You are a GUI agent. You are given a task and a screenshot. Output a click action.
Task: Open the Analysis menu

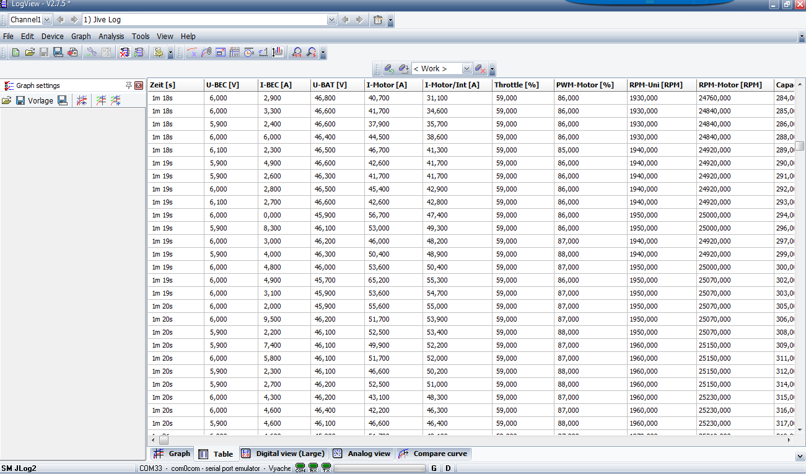(x=112, y=37)
